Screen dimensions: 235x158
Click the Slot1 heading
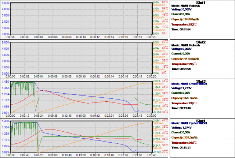click(201, 3)
